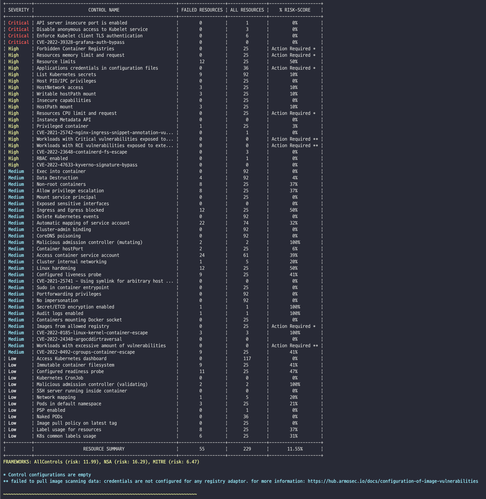
Task: Click 'RBAC enabled' control name
Action: click(52, 158)
